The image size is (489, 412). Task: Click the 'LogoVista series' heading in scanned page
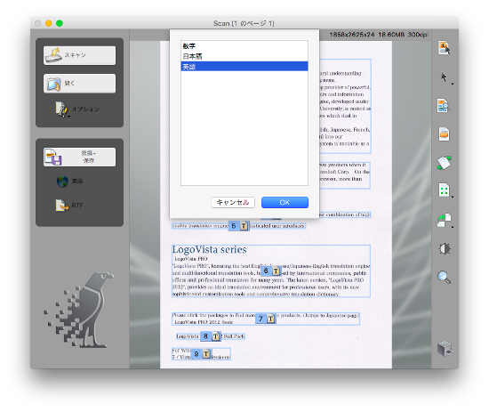pos(209,249)
